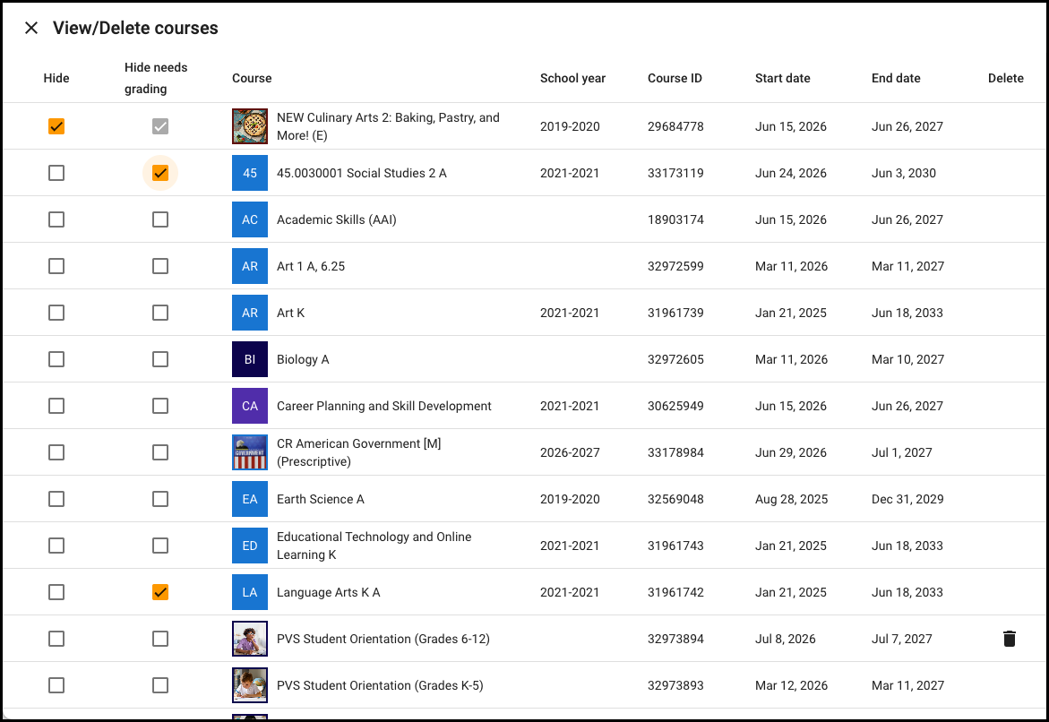Check Hide needs grading for PVS Orientation Grades 6-12
This screenshot has height=722, width=1049.
pyautogui.click(x=159, y=639)
